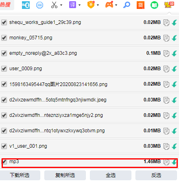The width and height of the screenshot is (179, 181).
Task: Toggle checkbox for empty_noreply@2x_a83c3.png
Action: click(x=4, y=53)
